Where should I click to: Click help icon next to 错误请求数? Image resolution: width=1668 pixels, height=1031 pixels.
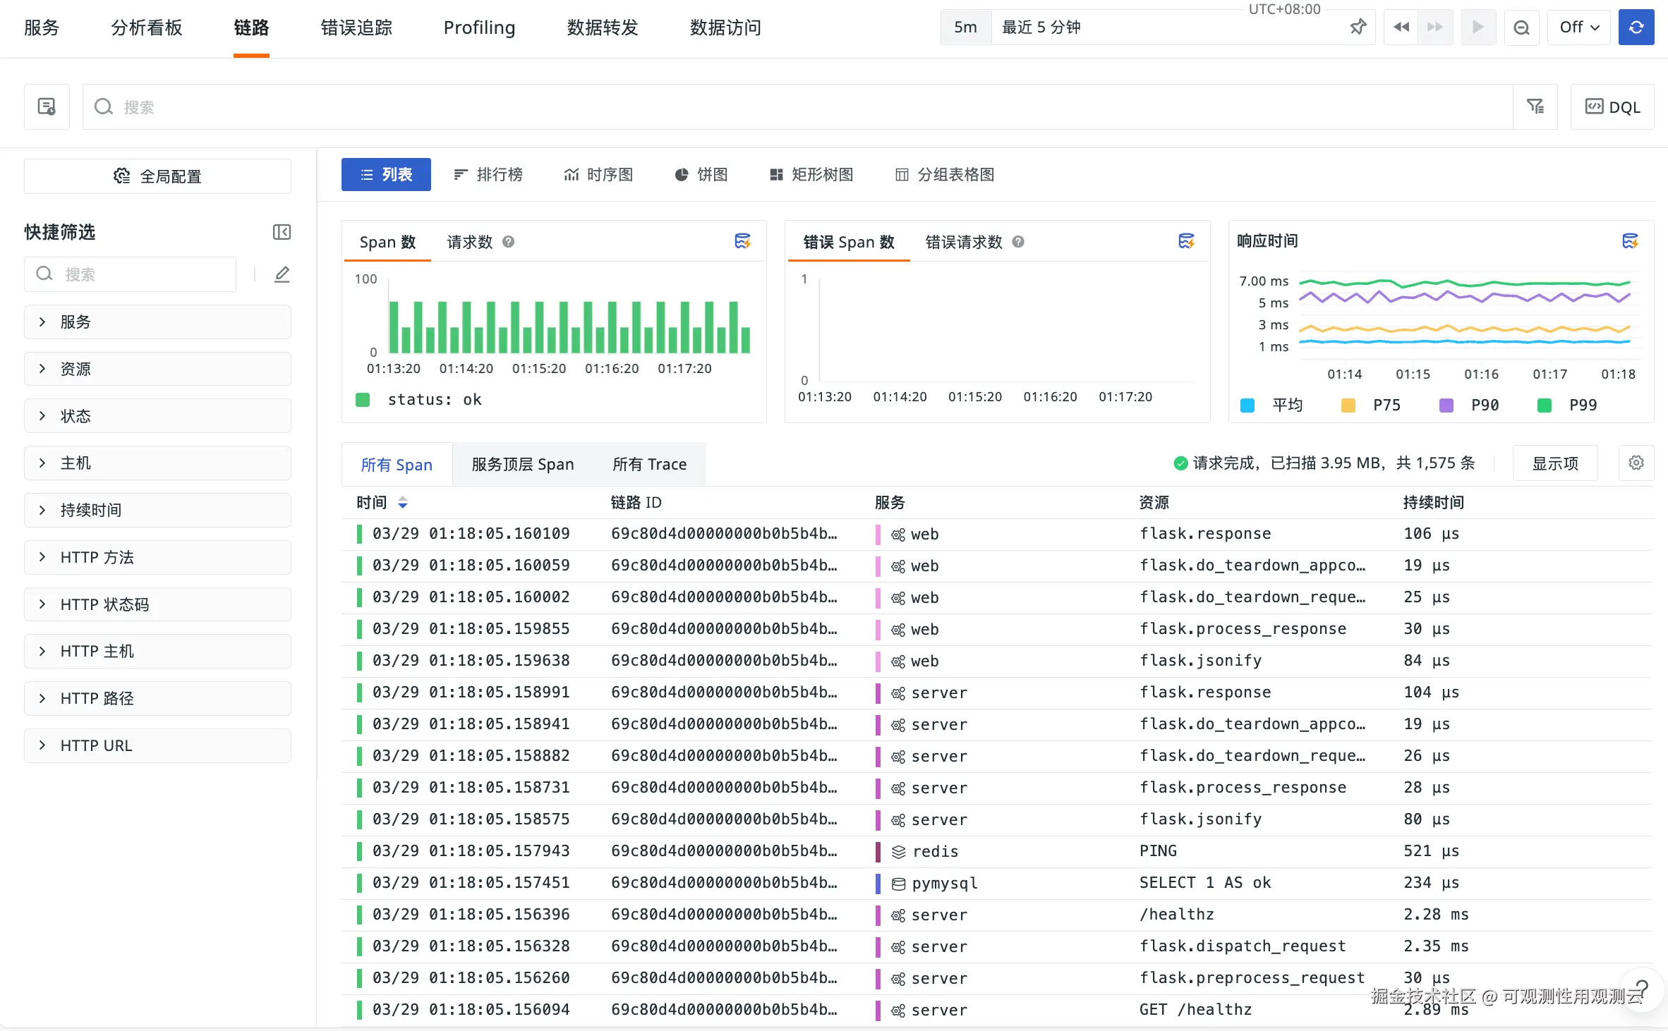(x=1018, y=242)
